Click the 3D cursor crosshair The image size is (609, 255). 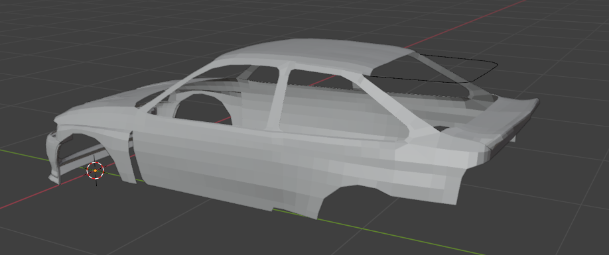tap(95, 170)
